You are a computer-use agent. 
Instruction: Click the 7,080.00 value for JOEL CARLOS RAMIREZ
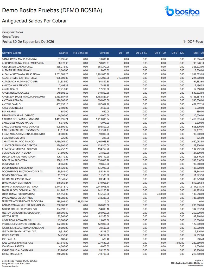[180, 243]
